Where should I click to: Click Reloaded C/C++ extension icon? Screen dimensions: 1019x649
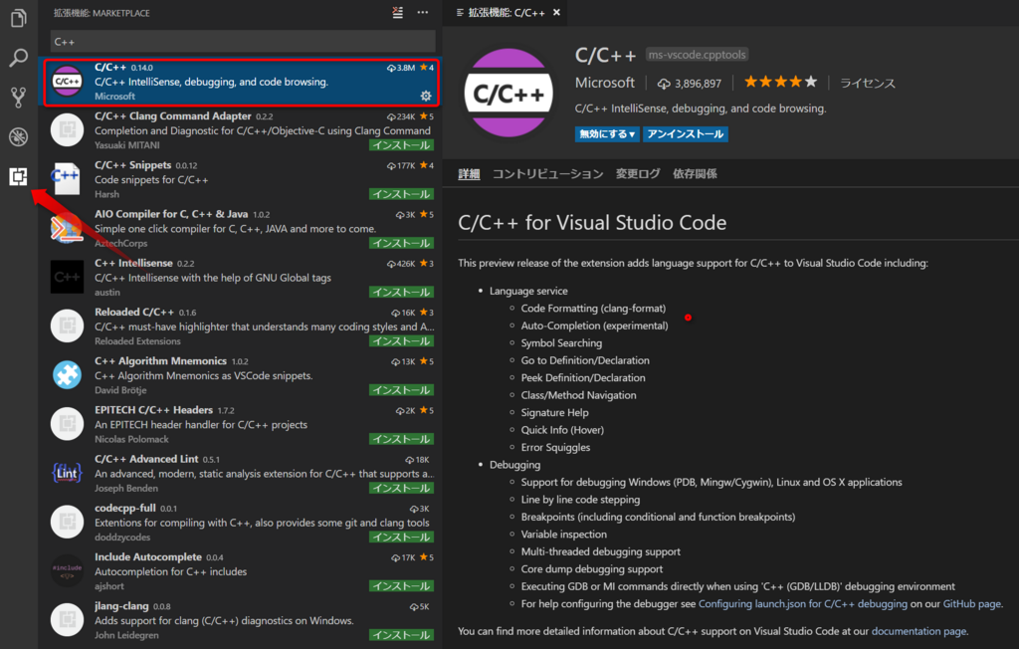[x=67, y=325]
